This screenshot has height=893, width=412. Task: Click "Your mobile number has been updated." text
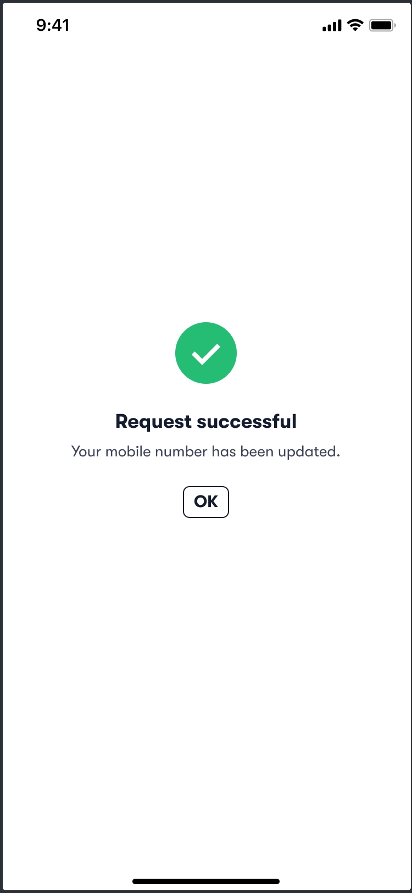206,452
